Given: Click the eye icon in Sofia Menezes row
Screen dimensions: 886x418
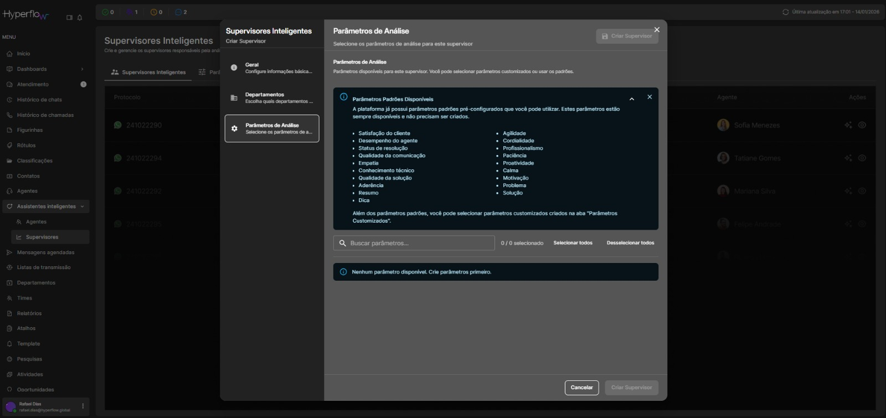Looking at the screenshot, I should 862,125.
